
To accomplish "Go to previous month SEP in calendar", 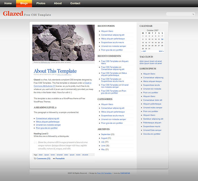I will tap(144, 51).
